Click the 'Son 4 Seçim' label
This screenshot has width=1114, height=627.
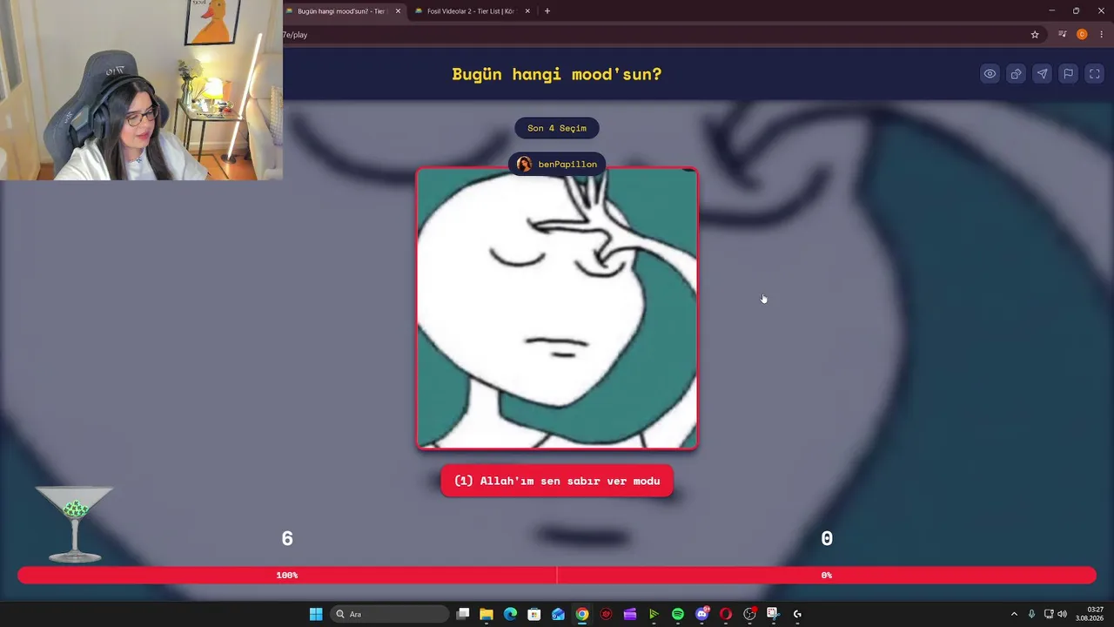coord(557,128)
